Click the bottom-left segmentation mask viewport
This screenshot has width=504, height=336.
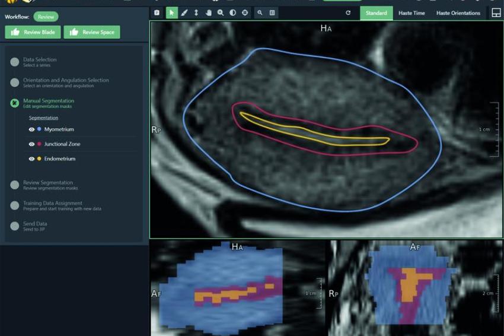click(238, 288)
